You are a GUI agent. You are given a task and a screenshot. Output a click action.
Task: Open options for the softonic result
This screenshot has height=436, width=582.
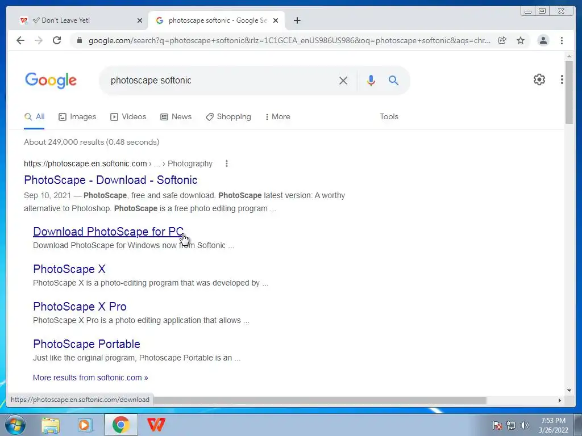(x=226, y=163)
